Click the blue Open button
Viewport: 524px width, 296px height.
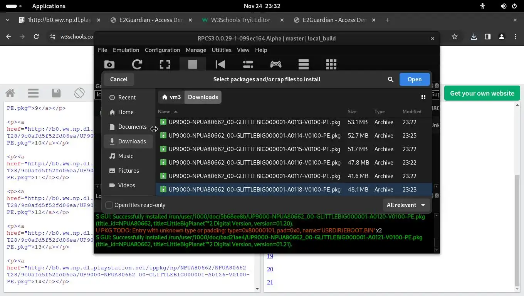415,79
